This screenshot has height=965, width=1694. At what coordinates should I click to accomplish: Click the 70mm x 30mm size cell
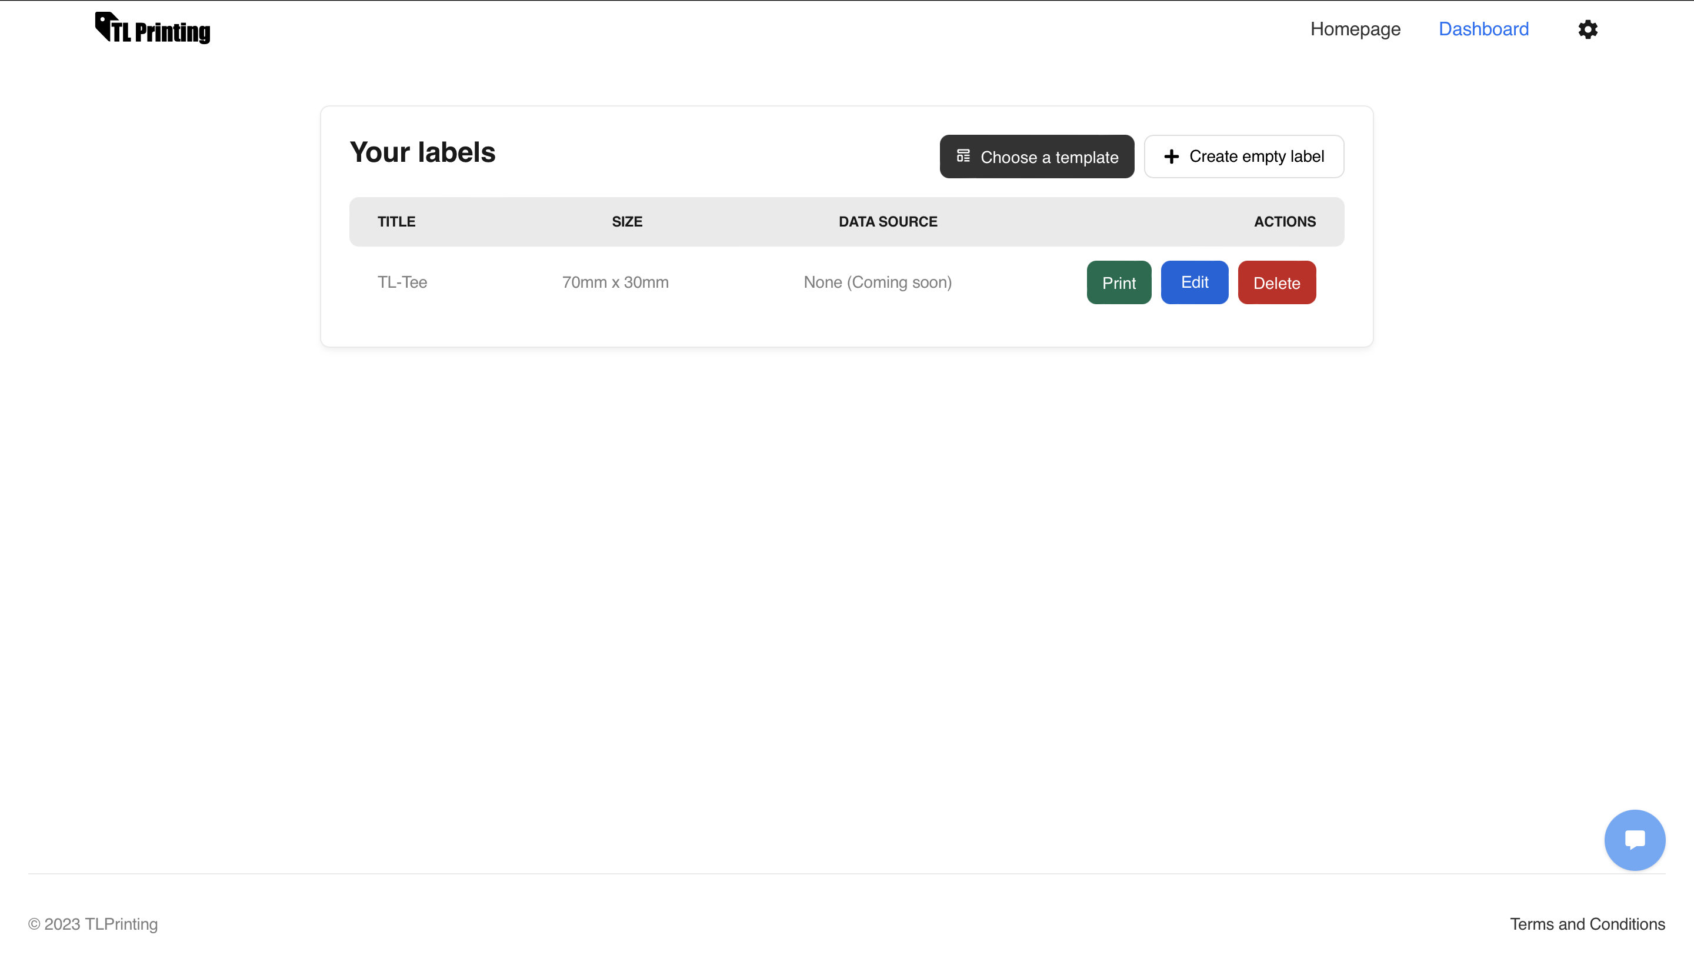615,282
